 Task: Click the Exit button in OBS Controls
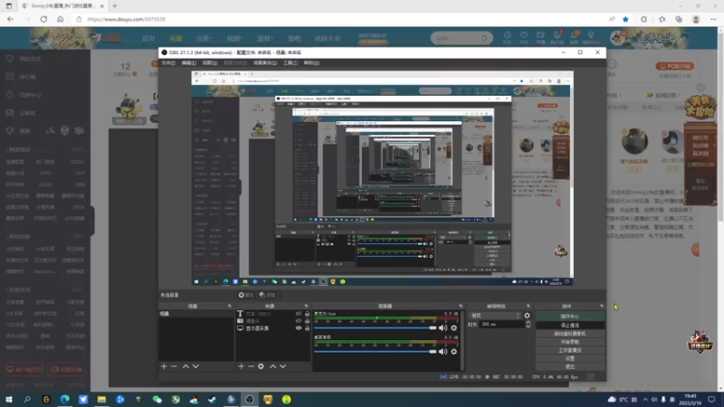coord(570,366)
